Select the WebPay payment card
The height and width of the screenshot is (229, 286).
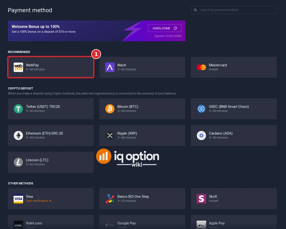(51, 67)
